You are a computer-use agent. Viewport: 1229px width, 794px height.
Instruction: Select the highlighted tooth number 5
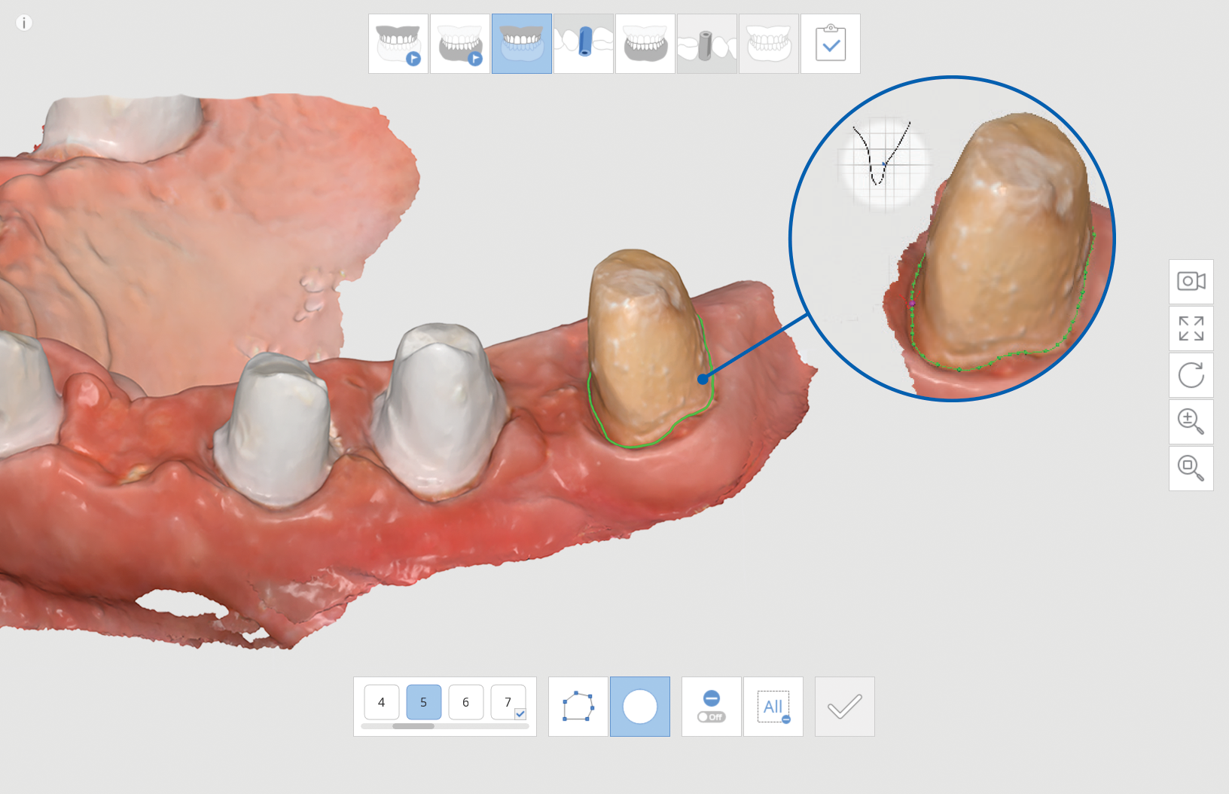[x=424, y=702]
